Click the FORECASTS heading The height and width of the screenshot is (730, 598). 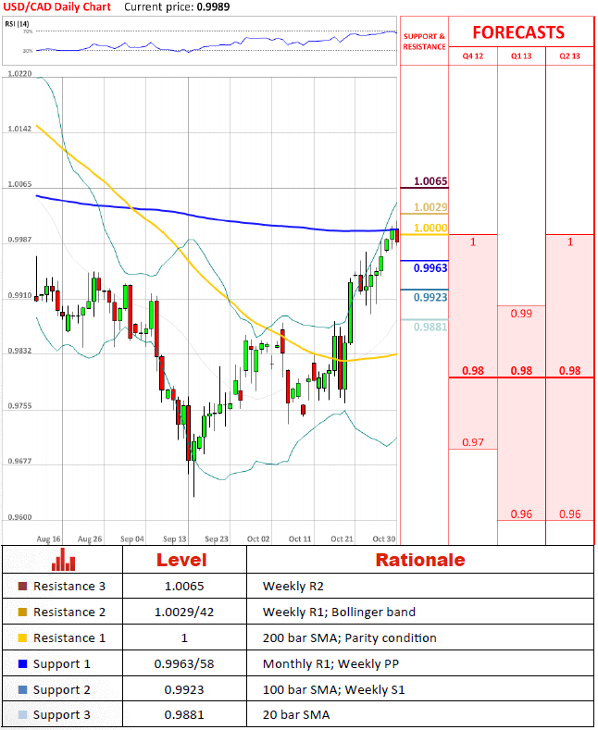pos(518,32)
